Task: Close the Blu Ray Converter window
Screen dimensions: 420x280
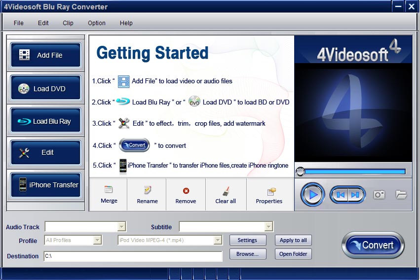Action: pyautogui.click(x=412, y=6)
